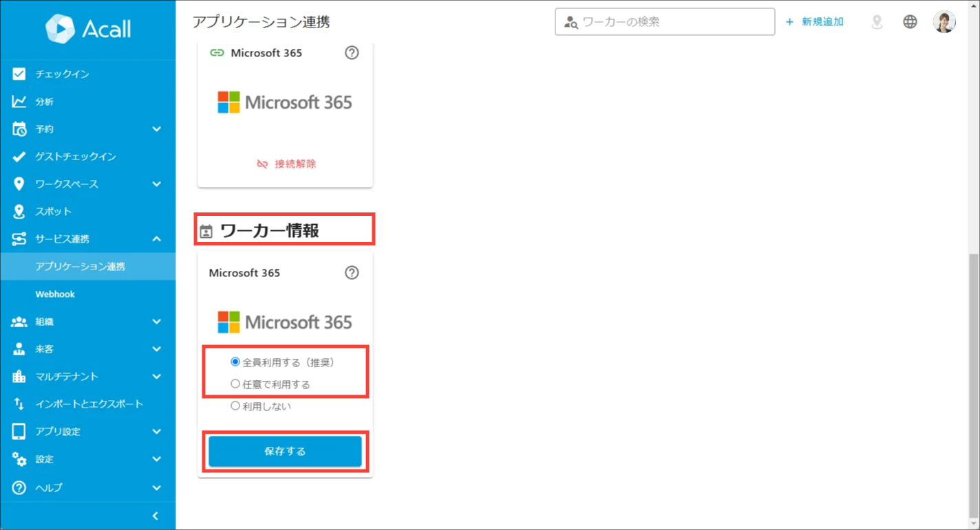Expand the ワークスペース menu chevron
The image size is (980, 530).
tap(157, 184)
